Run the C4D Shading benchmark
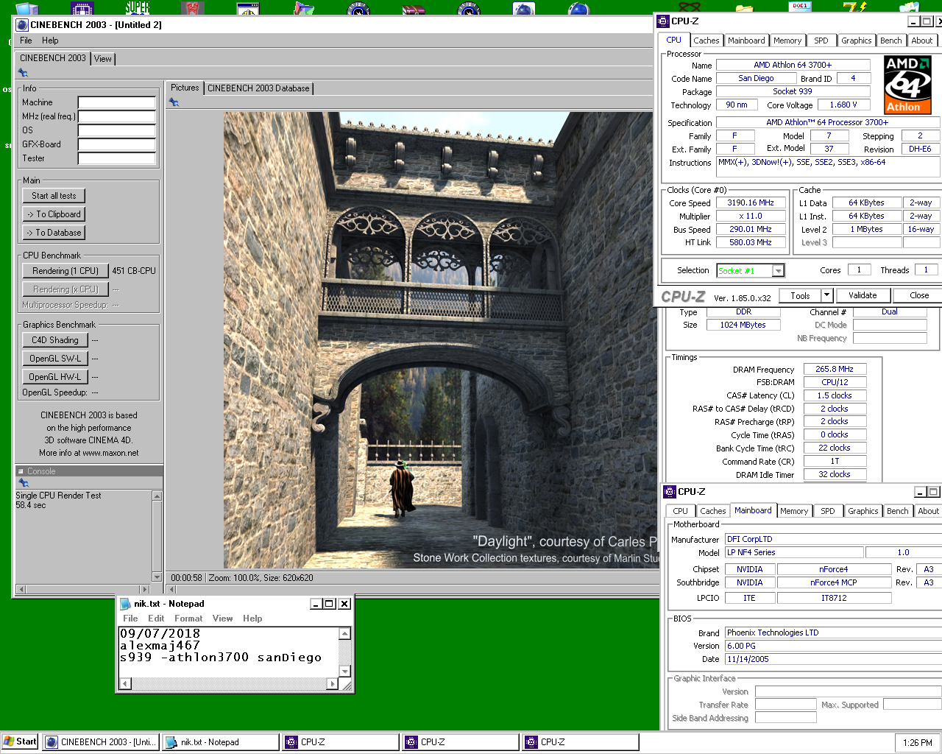Image resolution: width=942 pixels, height=754 pixels. click(x=55, y=340)
